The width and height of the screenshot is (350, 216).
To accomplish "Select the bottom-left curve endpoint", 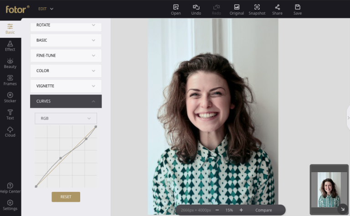I will (36, 186).
